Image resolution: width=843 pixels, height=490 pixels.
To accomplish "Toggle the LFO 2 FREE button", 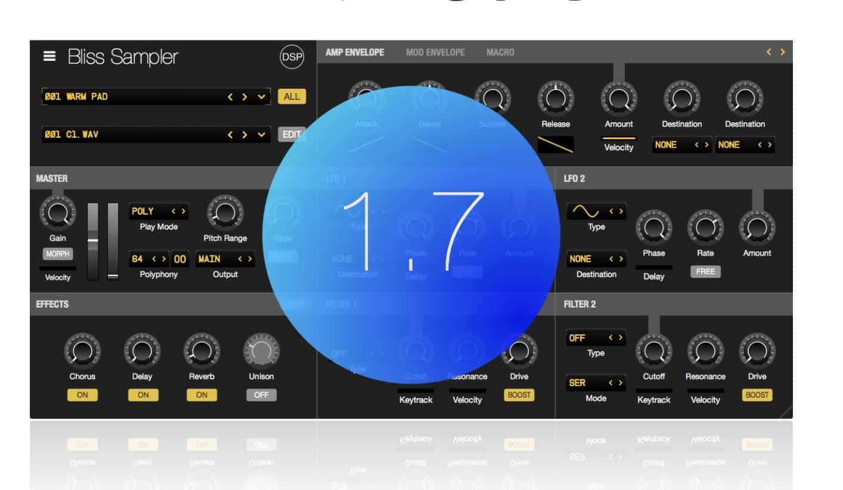I will [x=705, y=271].
